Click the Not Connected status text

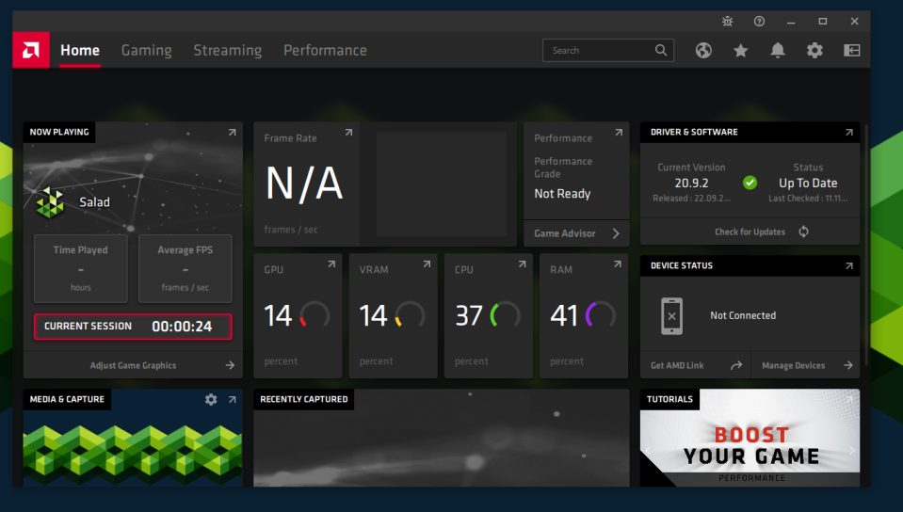[742, 315]
